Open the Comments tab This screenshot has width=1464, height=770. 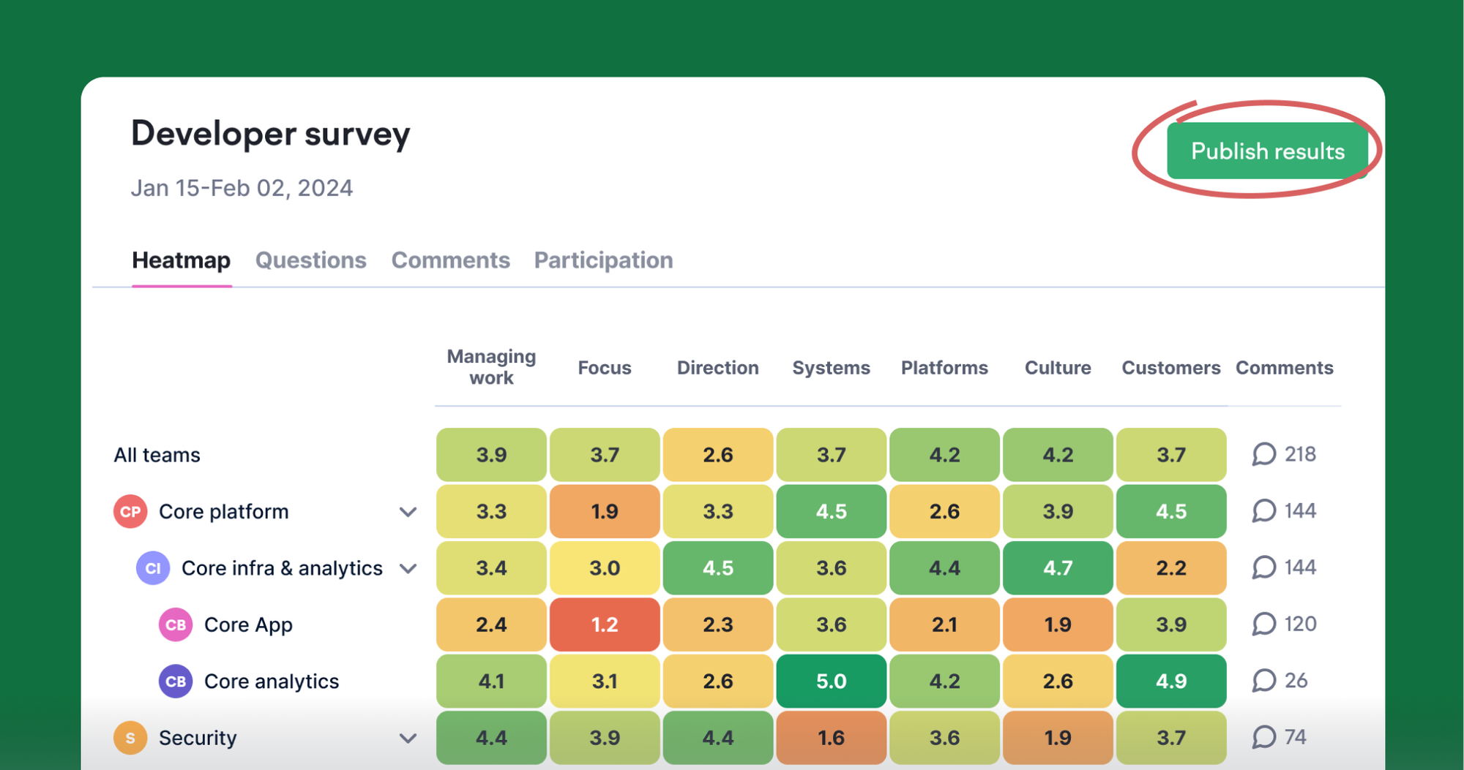click(x=450, y=260)
